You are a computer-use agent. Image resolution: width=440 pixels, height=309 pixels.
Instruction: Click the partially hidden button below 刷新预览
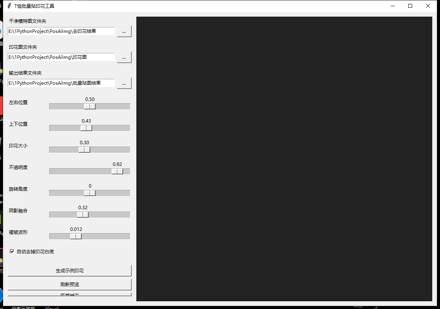pos(70,294)
